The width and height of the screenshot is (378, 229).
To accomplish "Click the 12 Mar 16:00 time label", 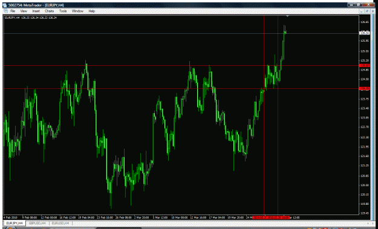I will pyautogui.click(x=199, y=218).
